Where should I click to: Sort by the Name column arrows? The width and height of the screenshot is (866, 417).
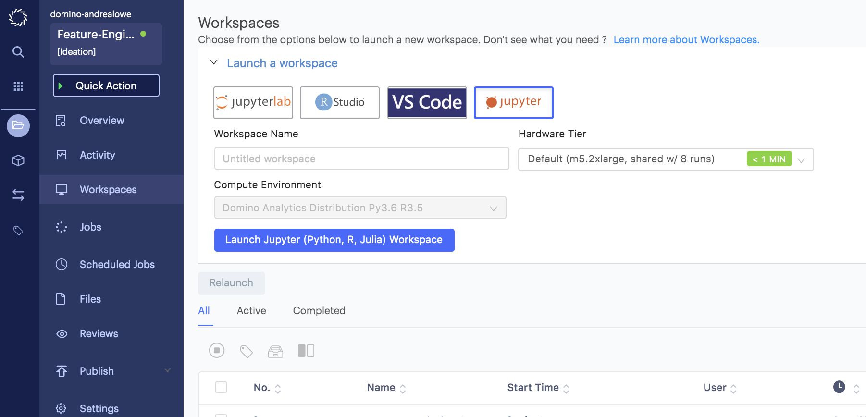[x=403, y=389]
